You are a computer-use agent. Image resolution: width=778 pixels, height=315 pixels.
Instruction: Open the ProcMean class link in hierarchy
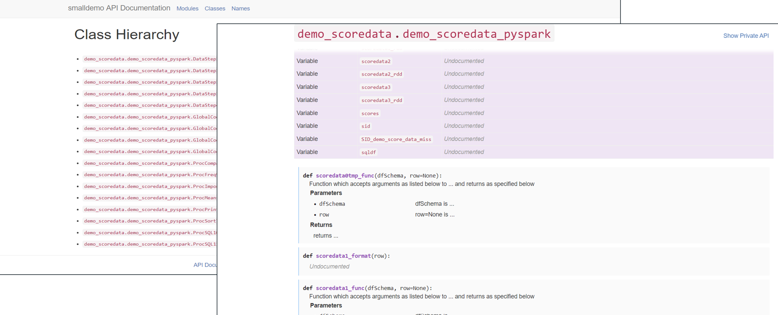point(150,198)
